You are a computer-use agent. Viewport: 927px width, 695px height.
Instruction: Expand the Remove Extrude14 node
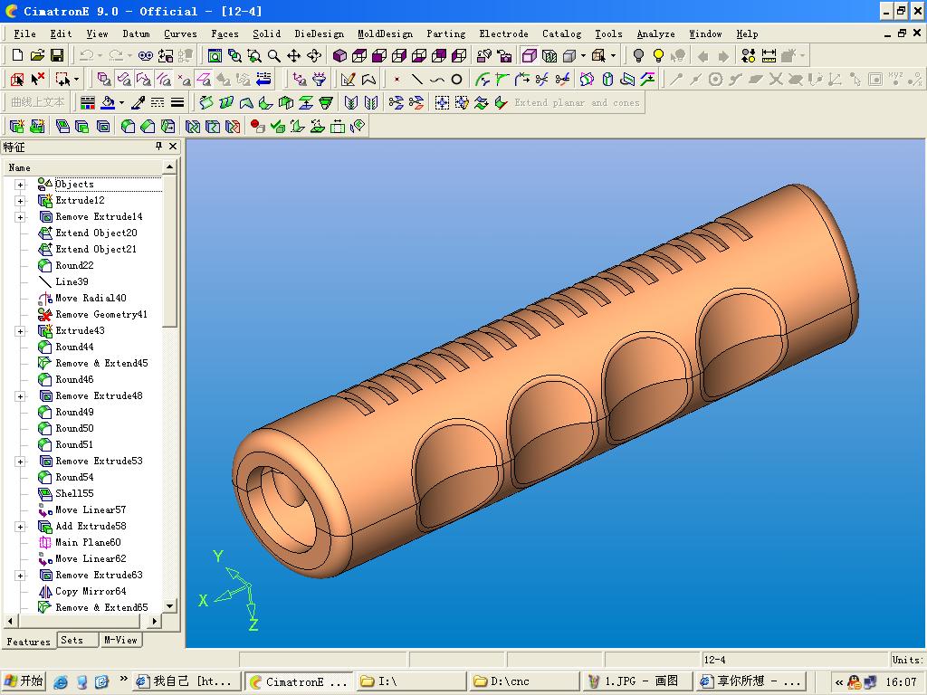tap(20, 217)
